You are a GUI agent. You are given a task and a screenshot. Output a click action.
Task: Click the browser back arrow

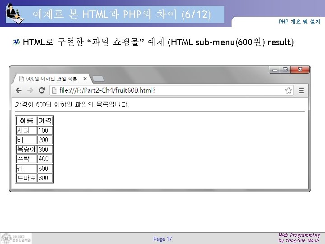click(19, 90)
